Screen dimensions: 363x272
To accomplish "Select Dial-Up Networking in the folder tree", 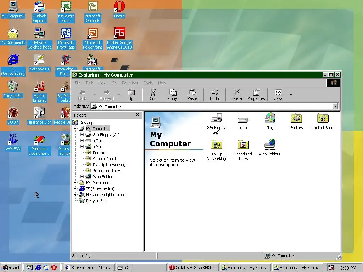I will click(x=109, y=165).
